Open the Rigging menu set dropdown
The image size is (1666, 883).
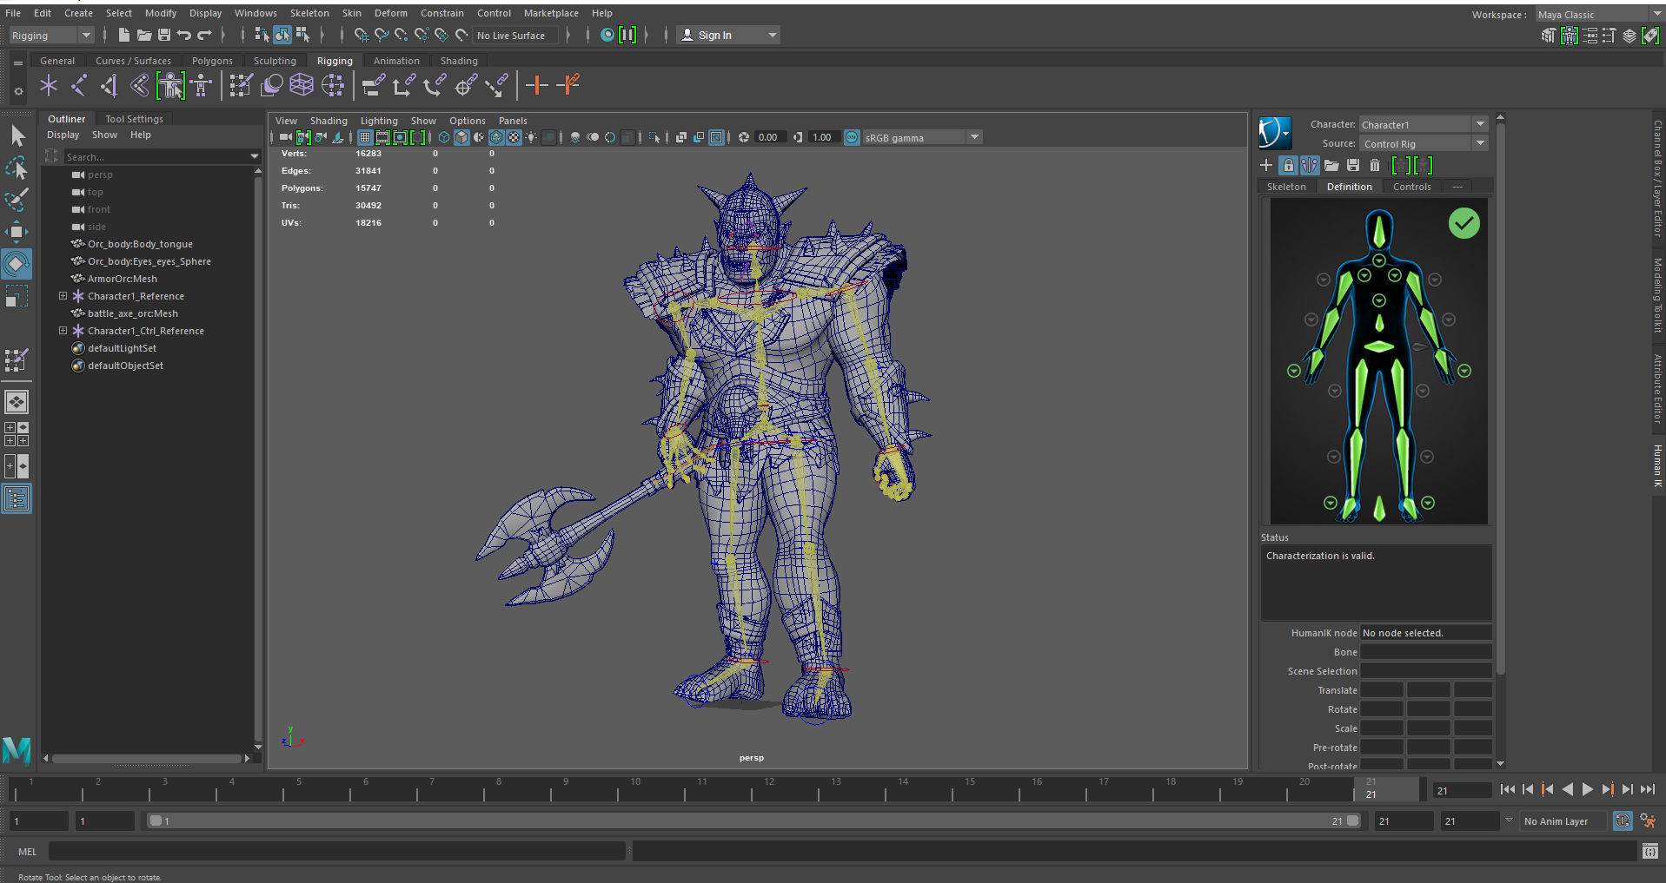pyautogui.click(x=50, y=35)
